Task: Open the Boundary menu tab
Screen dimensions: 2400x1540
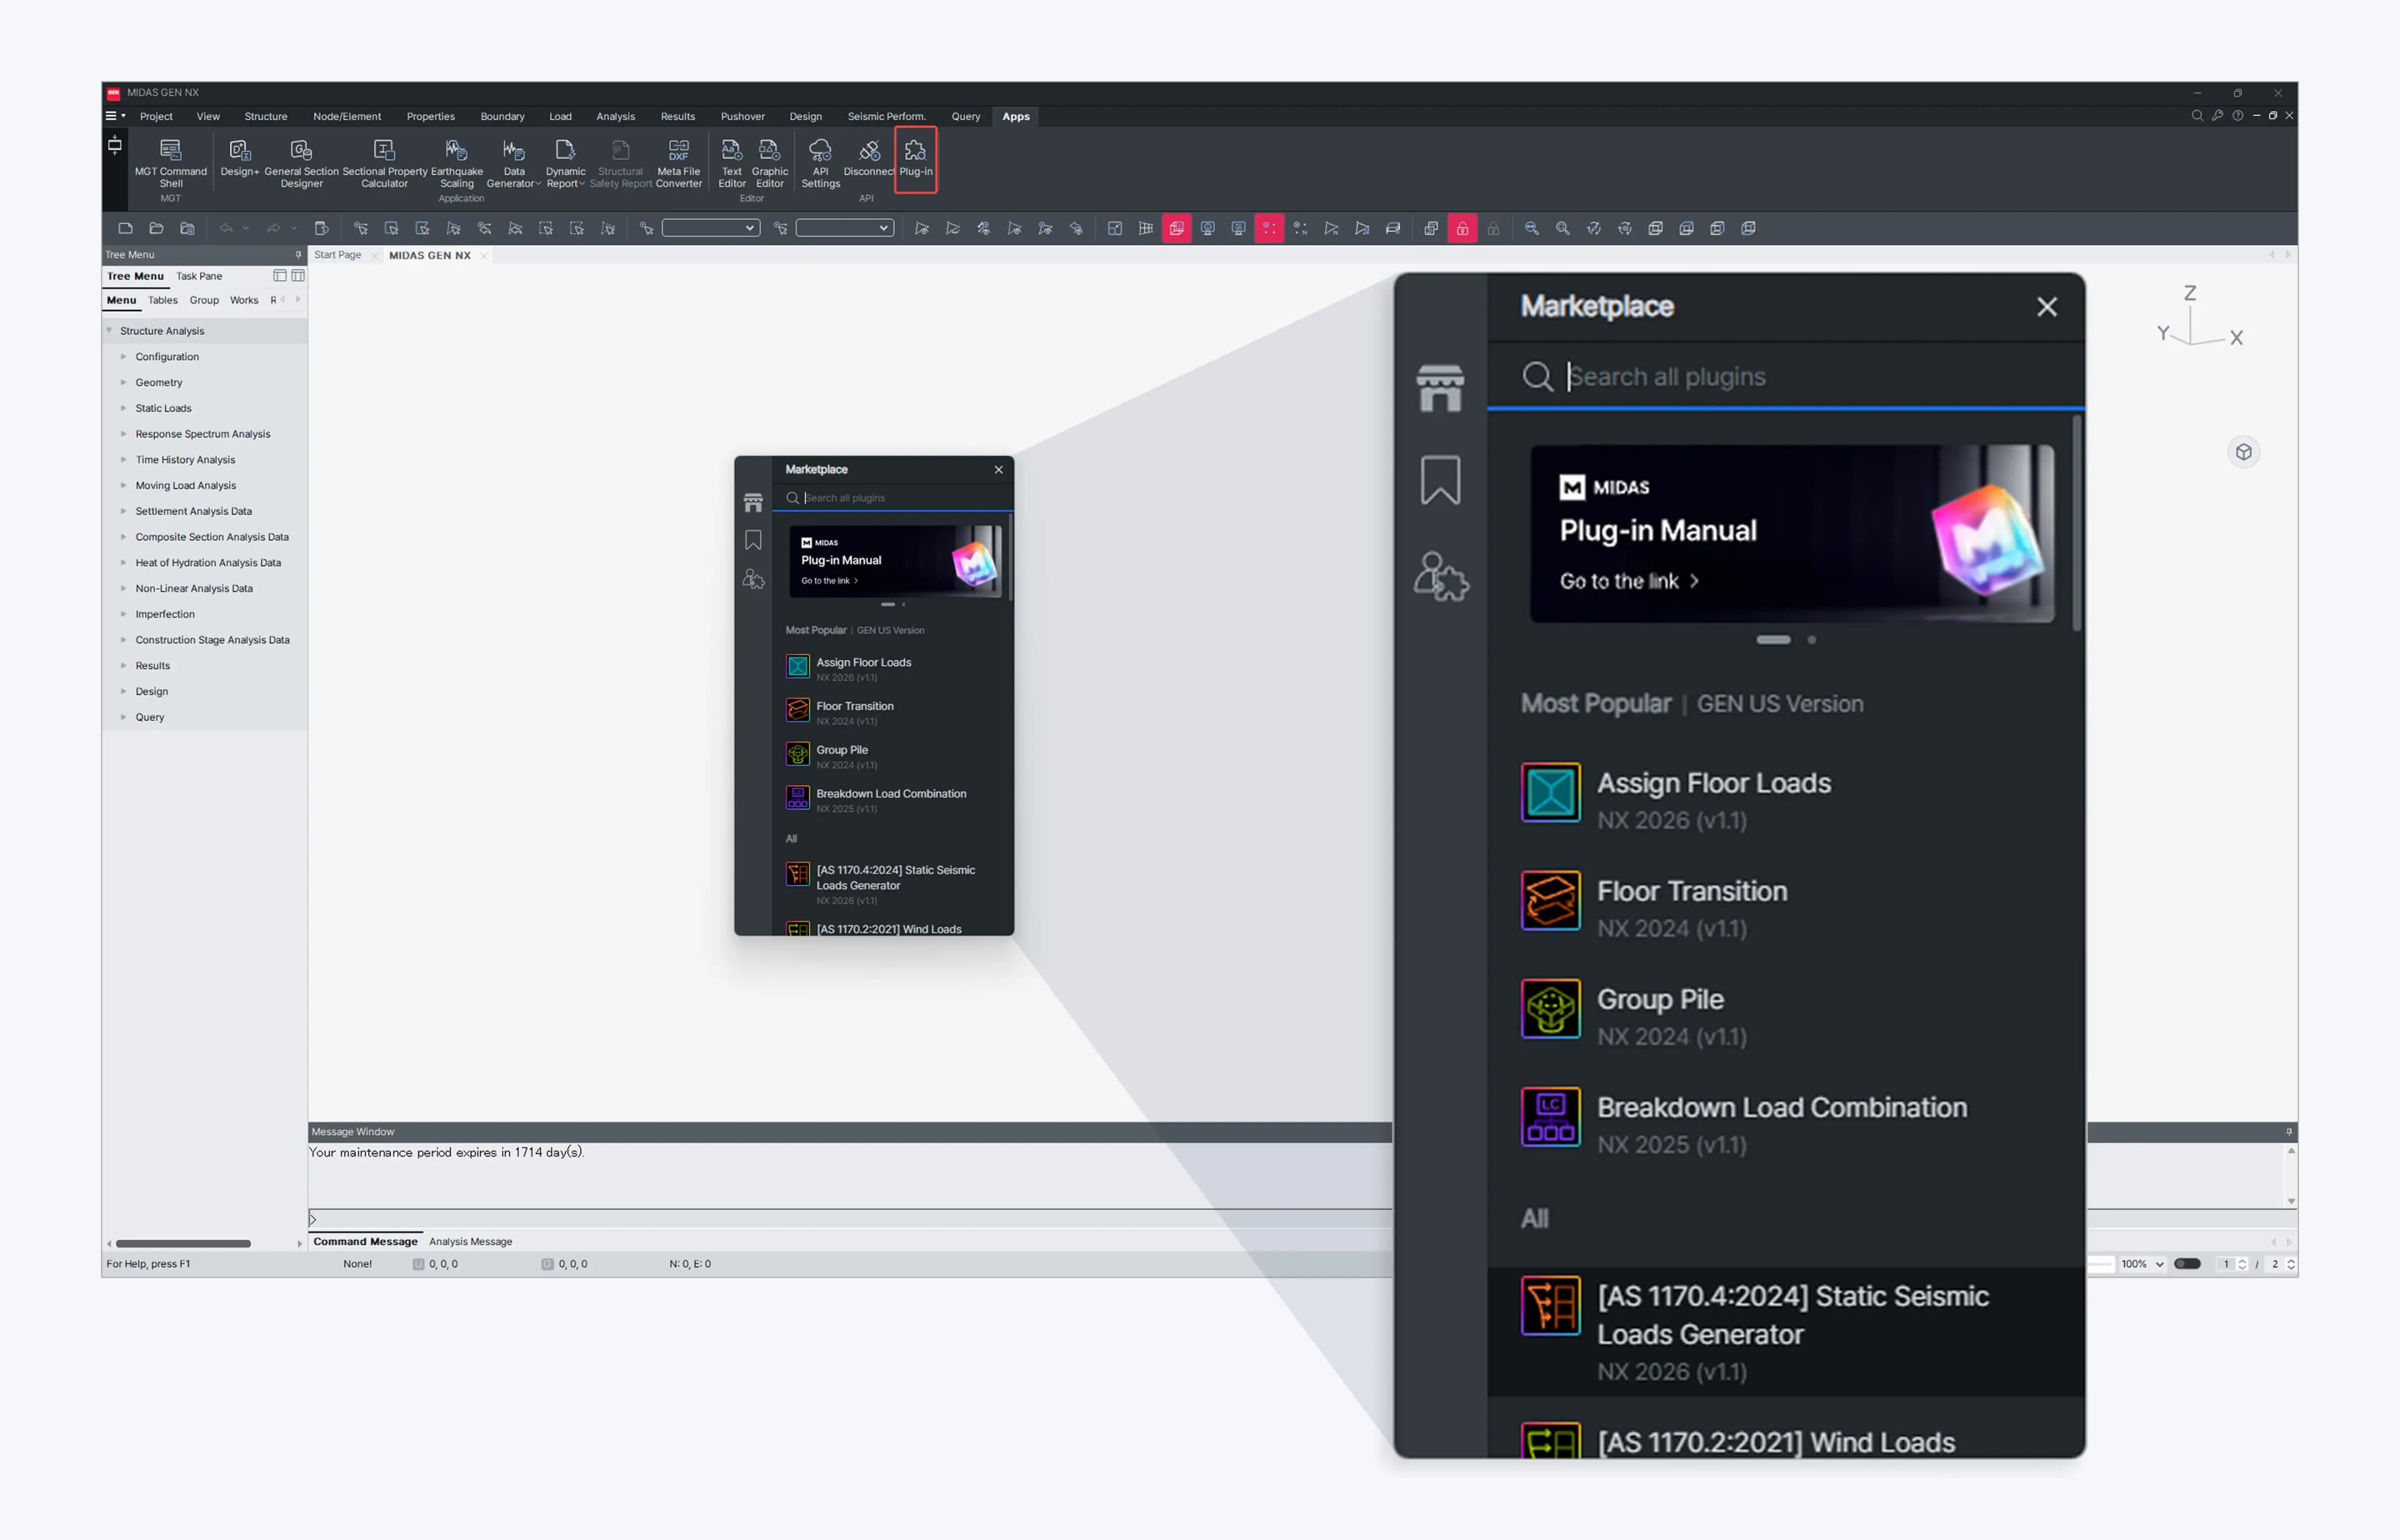Action: pos(502,117)
